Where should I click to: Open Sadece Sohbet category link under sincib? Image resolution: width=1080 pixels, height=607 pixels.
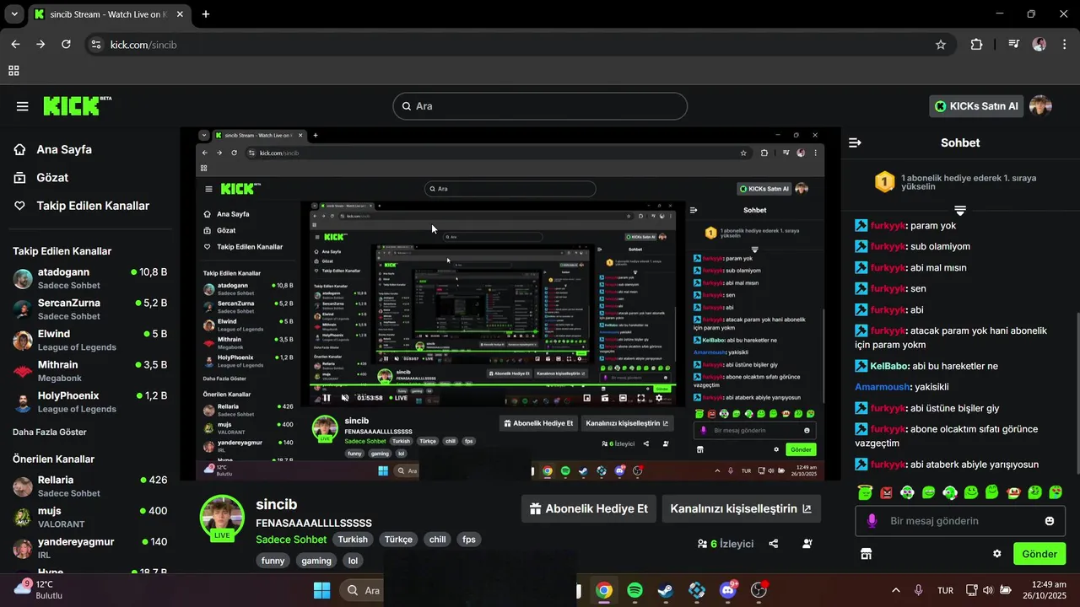(x=291, y=540)
